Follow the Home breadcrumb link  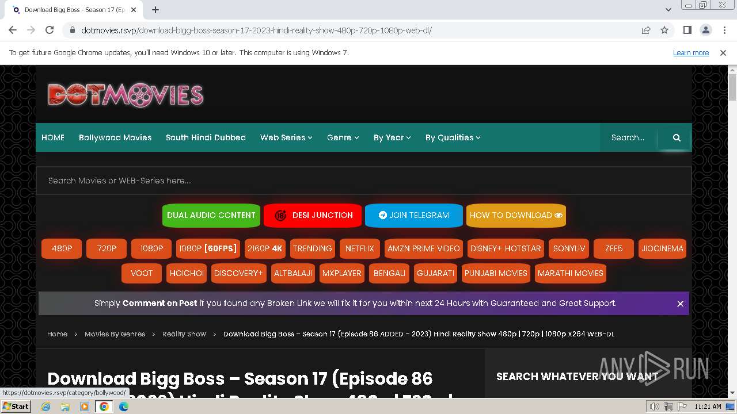57,334
